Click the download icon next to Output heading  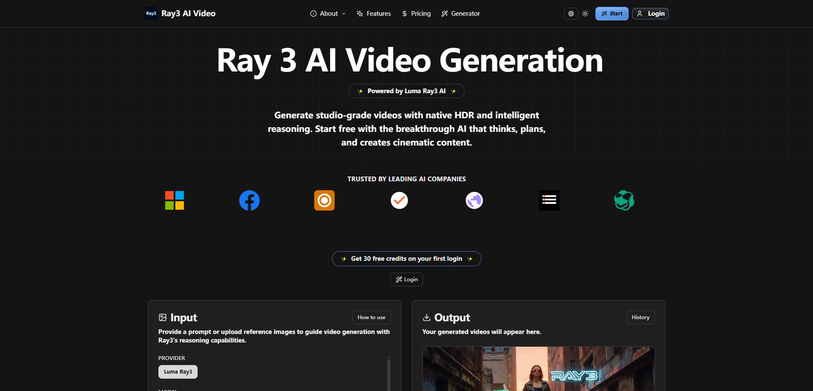(x=427, y=317)
